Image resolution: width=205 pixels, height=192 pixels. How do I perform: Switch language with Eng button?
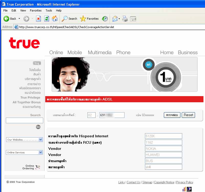37,63
